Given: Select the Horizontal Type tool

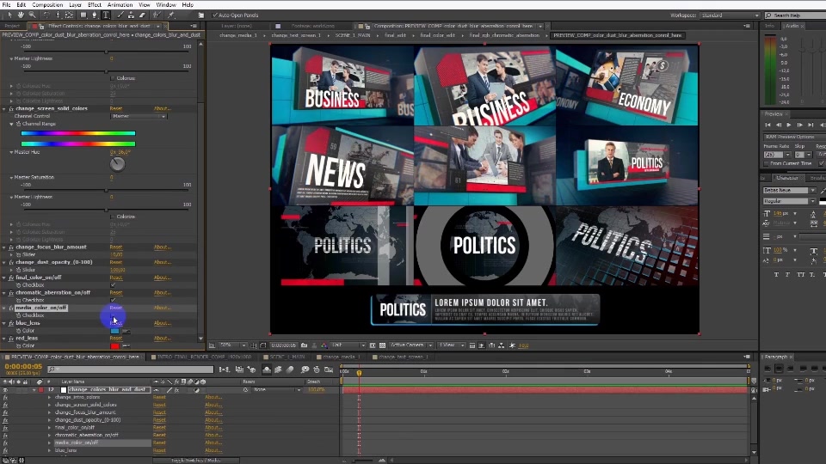Looking at the screenshot, I should pyautogui.click(x=106, y=15).
